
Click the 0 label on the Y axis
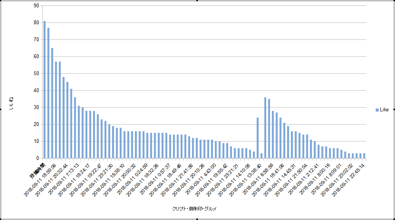tap(37, 158)
